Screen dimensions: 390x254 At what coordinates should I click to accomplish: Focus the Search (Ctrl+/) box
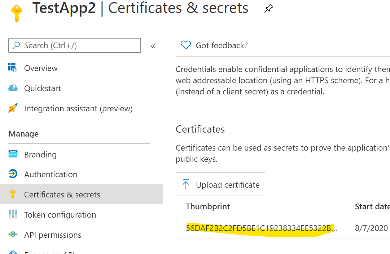[x=75, y=45]
